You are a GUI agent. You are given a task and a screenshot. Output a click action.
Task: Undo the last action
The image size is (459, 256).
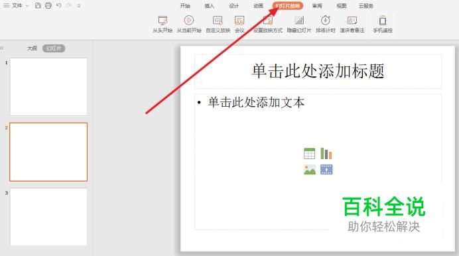pyautogui.click(x=58, y=5)
